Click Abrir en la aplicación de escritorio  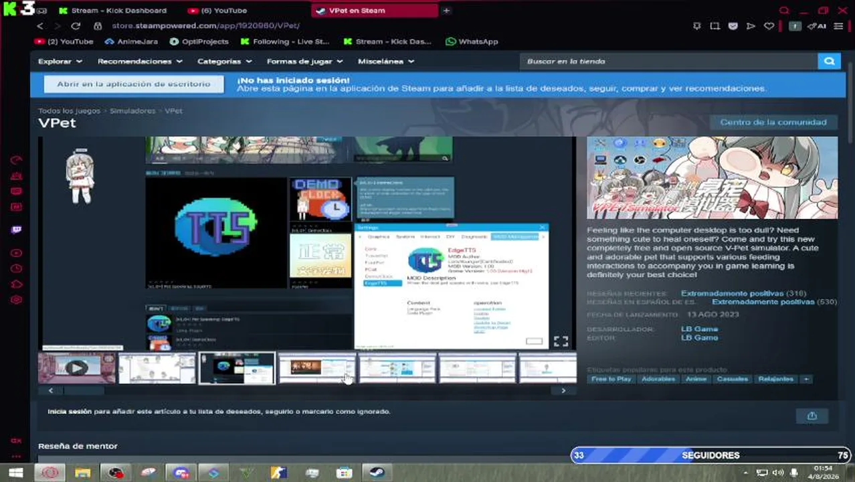pos(134,84)
